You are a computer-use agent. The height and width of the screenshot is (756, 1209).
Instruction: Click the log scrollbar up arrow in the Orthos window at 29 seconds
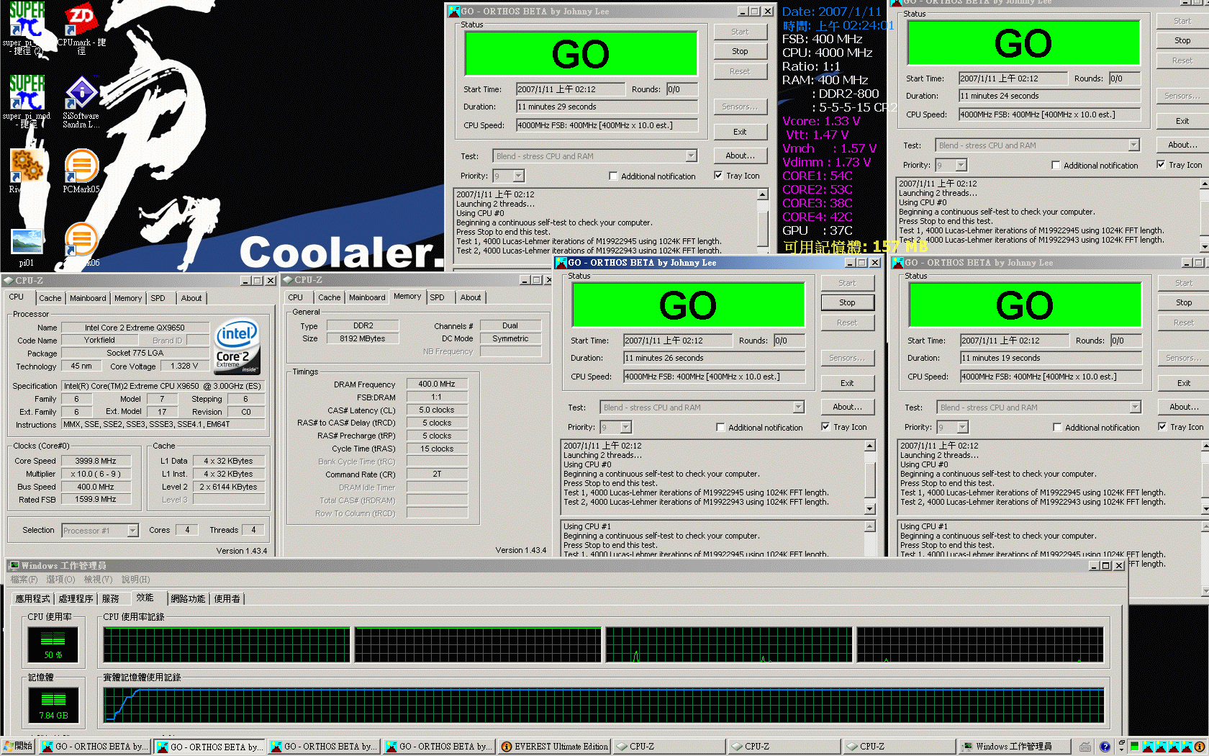click(x=763, y=194)
